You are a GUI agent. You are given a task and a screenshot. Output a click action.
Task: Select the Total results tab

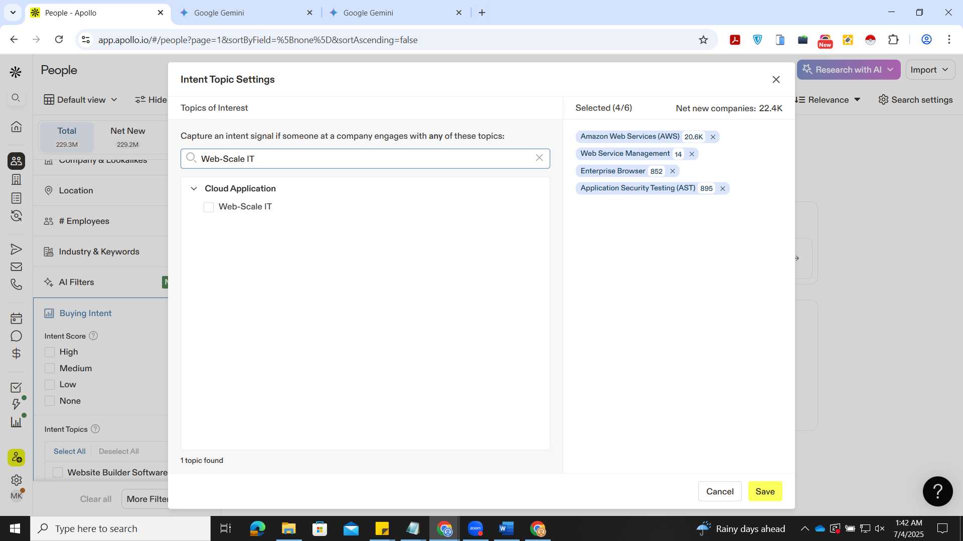[67, 137]
